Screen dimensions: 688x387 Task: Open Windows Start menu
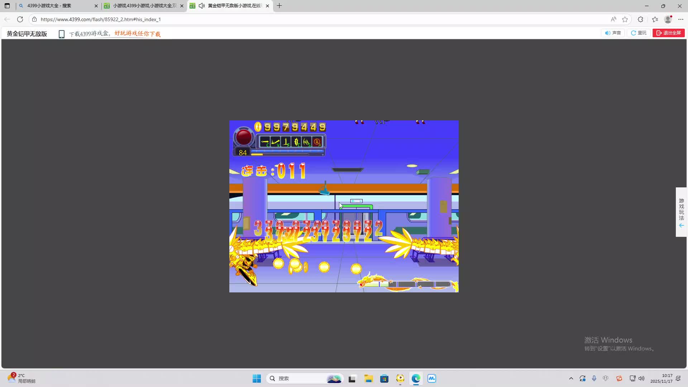coord(257,378)
